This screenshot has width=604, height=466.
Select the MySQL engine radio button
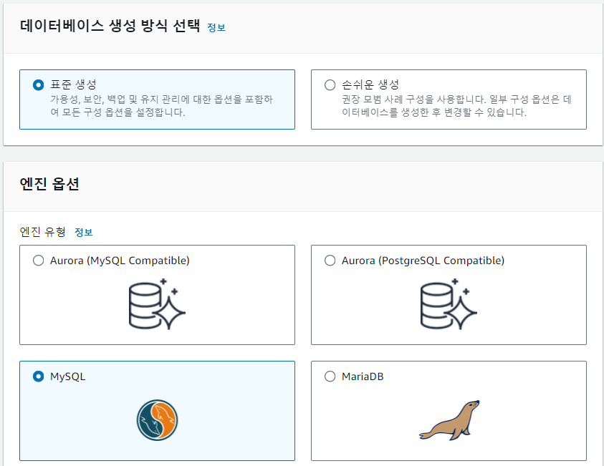[x=38, y=377]
